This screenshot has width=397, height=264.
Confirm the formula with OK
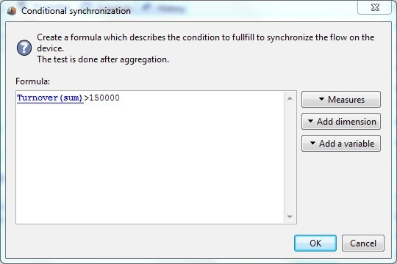(x=315, y=243)
